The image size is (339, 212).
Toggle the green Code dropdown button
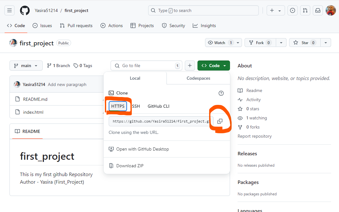click(x=214, y=66)
